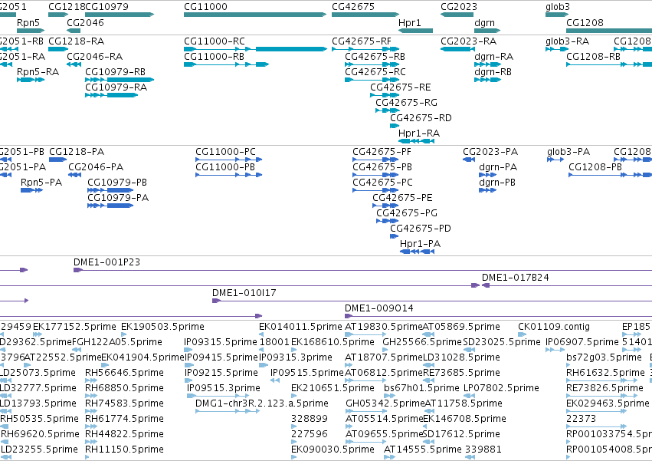Select the CG42675-PF protein feature

pyautogui.click(x=375, y=160)
